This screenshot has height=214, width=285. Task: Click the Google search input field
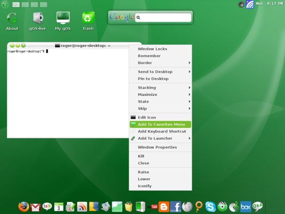click(x=163, y=17)
